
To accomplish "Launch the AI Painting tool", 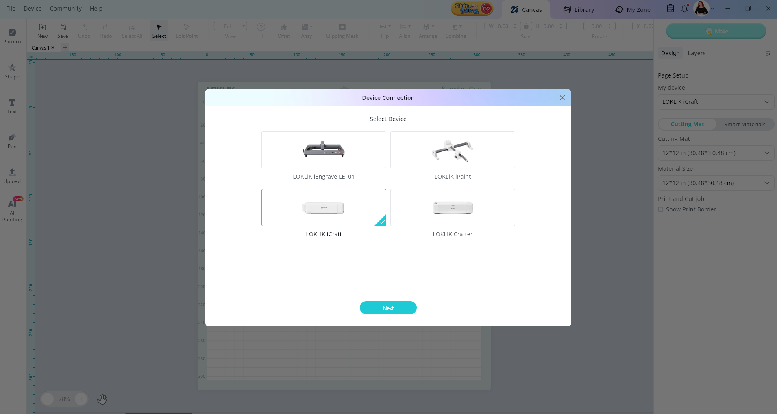I will (12, 209).
